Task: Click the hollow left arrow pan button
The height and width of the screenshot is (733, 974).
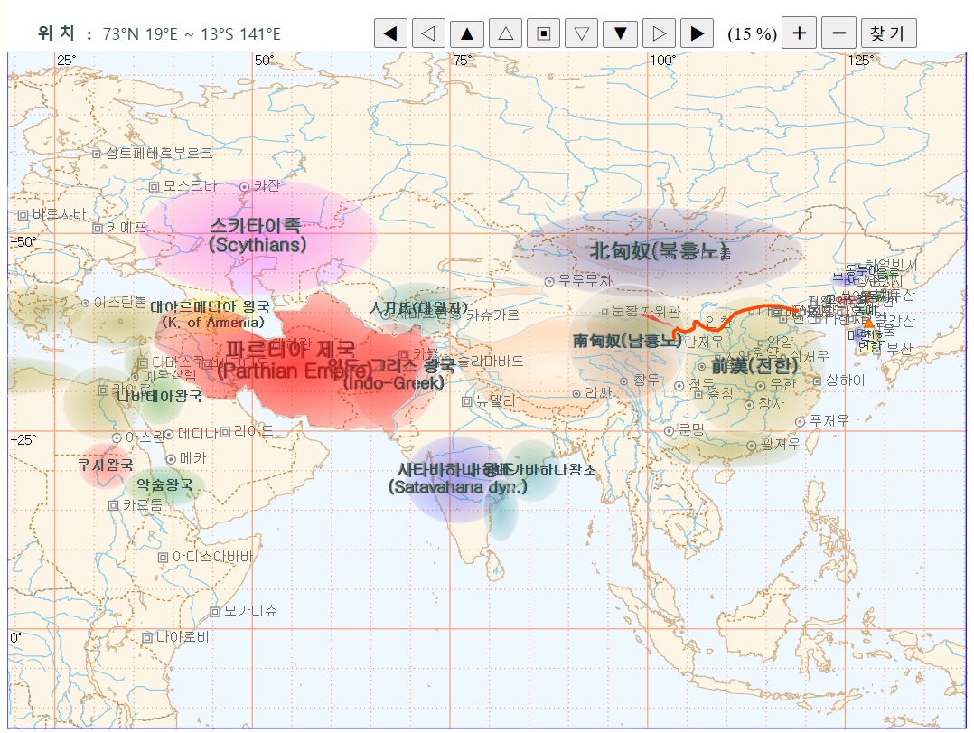Action: click(x=428, y=33)
